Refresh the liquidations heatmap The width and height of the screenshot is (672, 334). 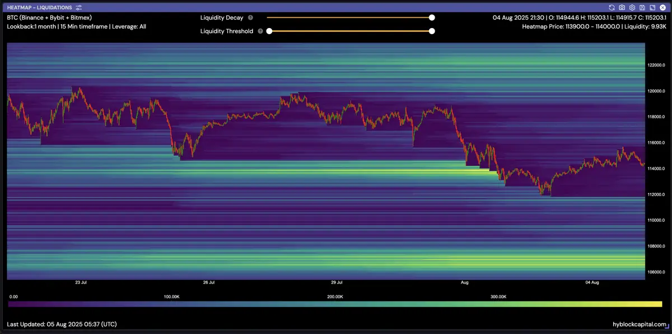[x=612, y=8]
